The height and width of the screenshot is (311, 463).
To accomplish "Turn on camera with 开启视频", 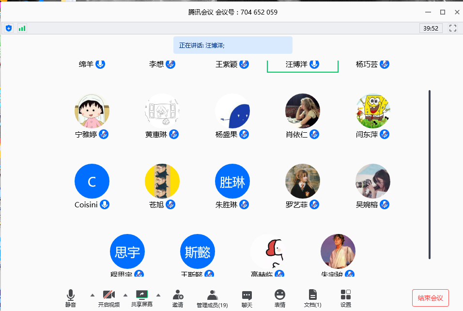I will click(x=109, y=298).
